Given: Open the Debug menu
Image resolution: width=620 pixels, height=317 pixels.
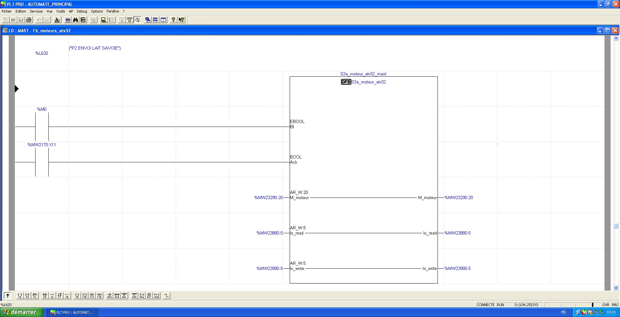Looking at the screenshot, I should pyautogui.click(x=82, y=11).
